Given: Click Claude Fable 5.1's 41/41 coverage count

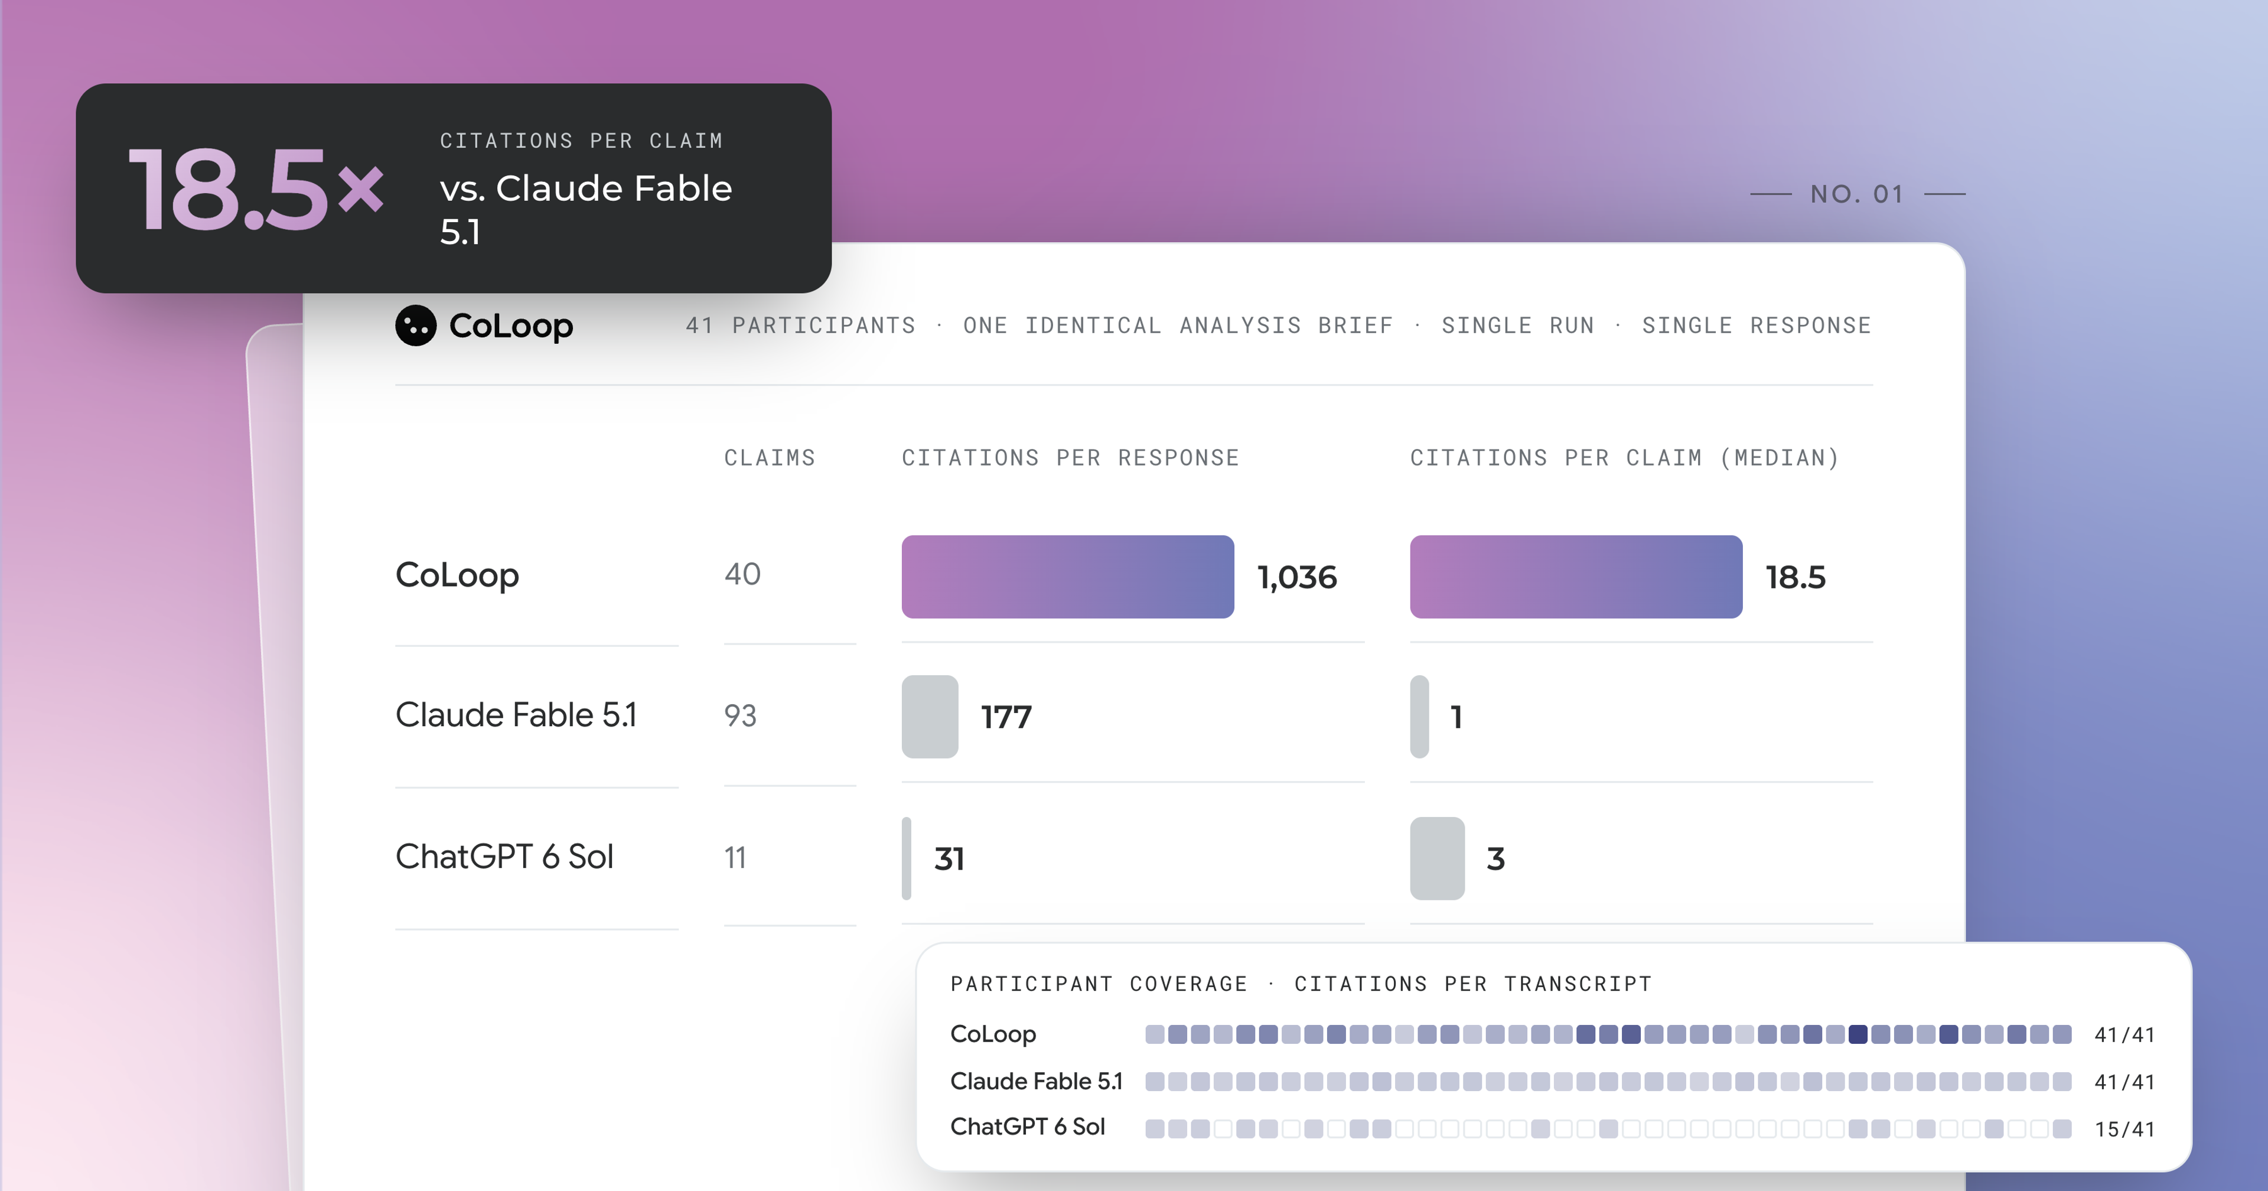Looking at the screenshot, I should coord(2124,1083).
